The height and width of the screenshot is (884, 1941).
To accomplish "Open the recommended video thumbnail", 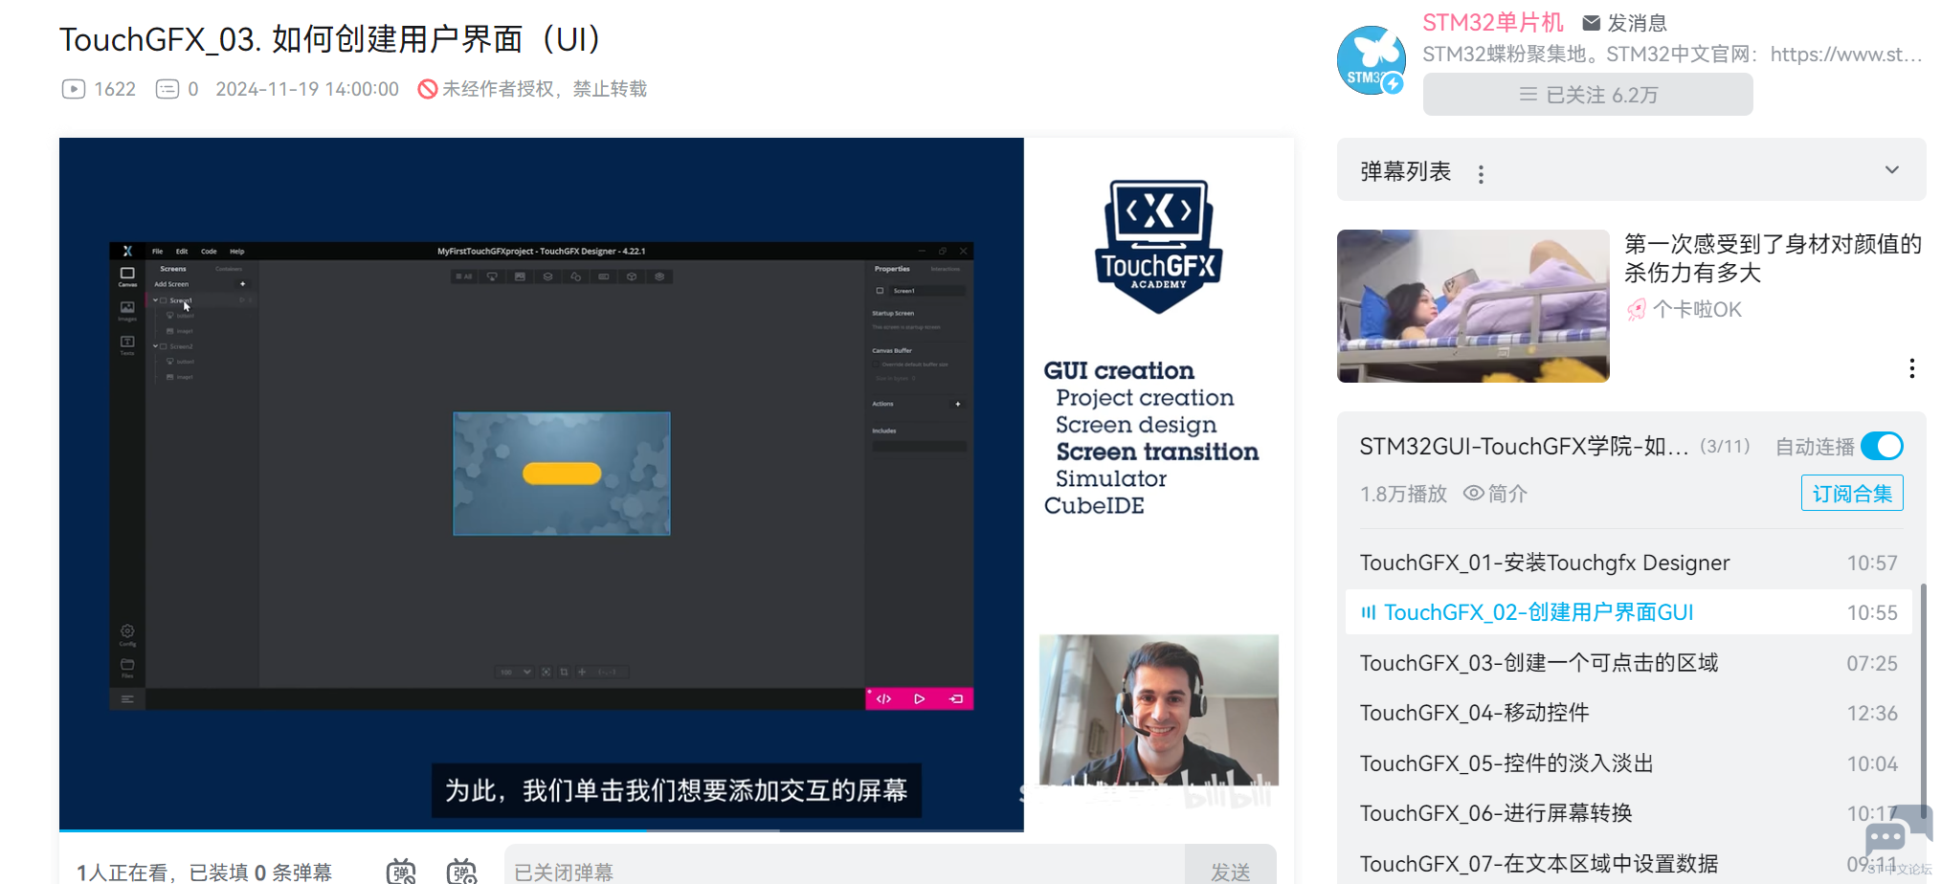I will (x=1473, y=306).
